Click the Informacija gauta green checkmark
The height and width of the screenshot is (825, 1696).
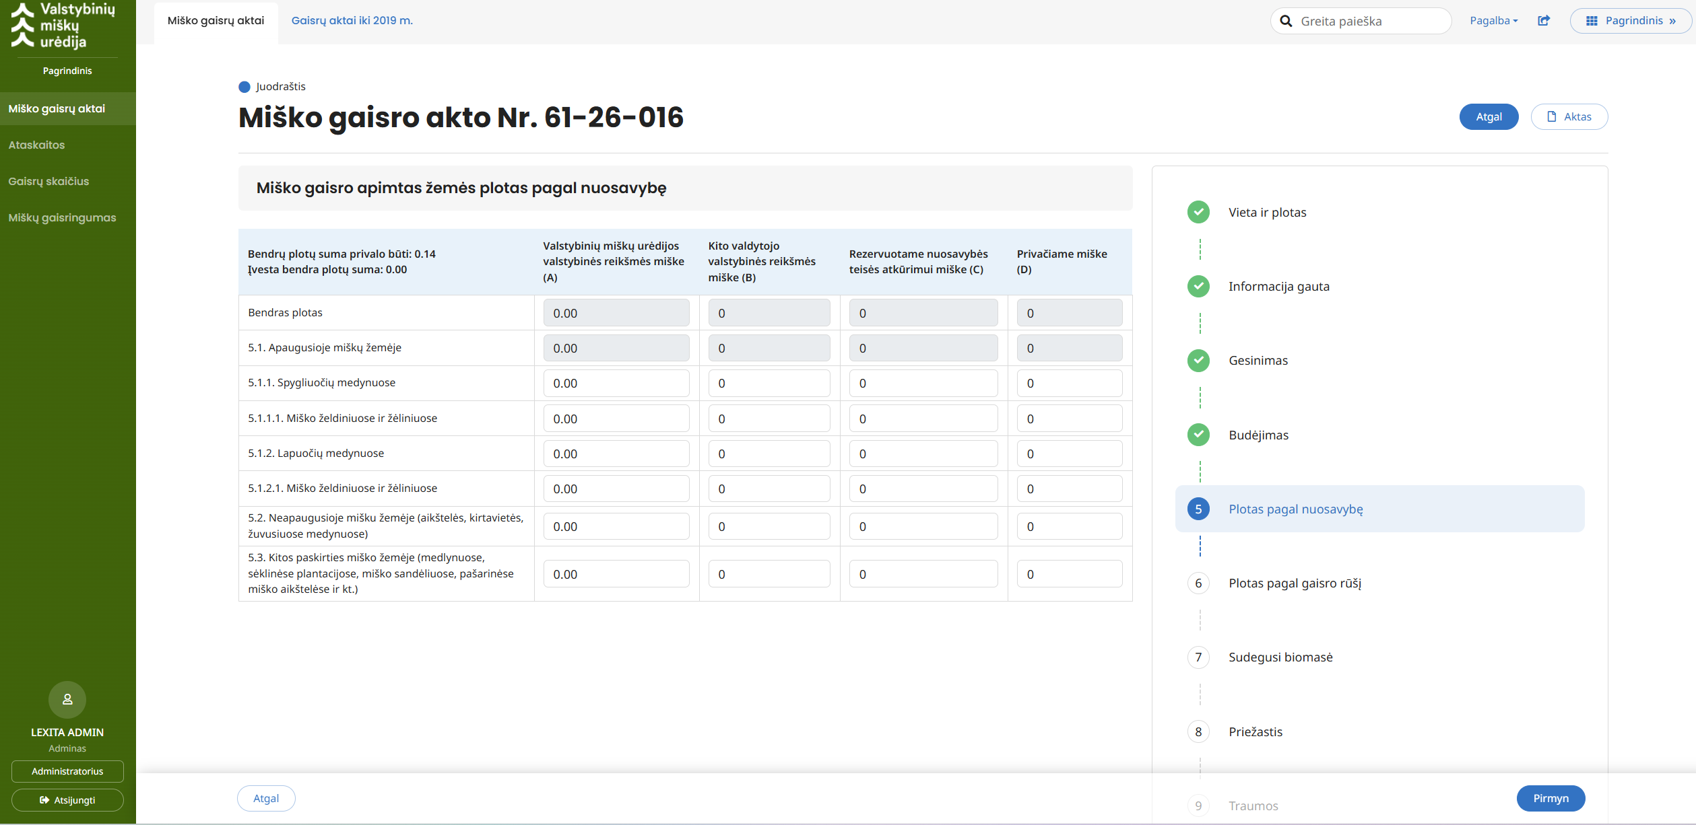pos(1198,286)
